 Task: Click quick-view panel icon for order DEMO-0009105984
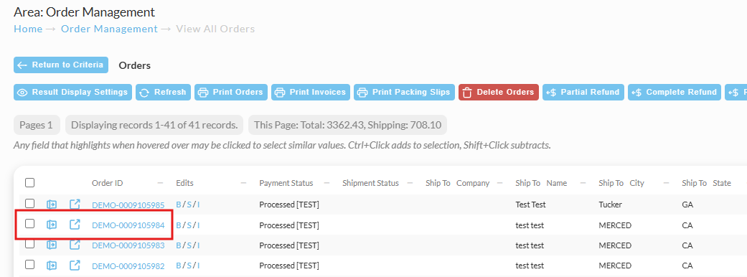pyautogui.click(x=52, y=224)
